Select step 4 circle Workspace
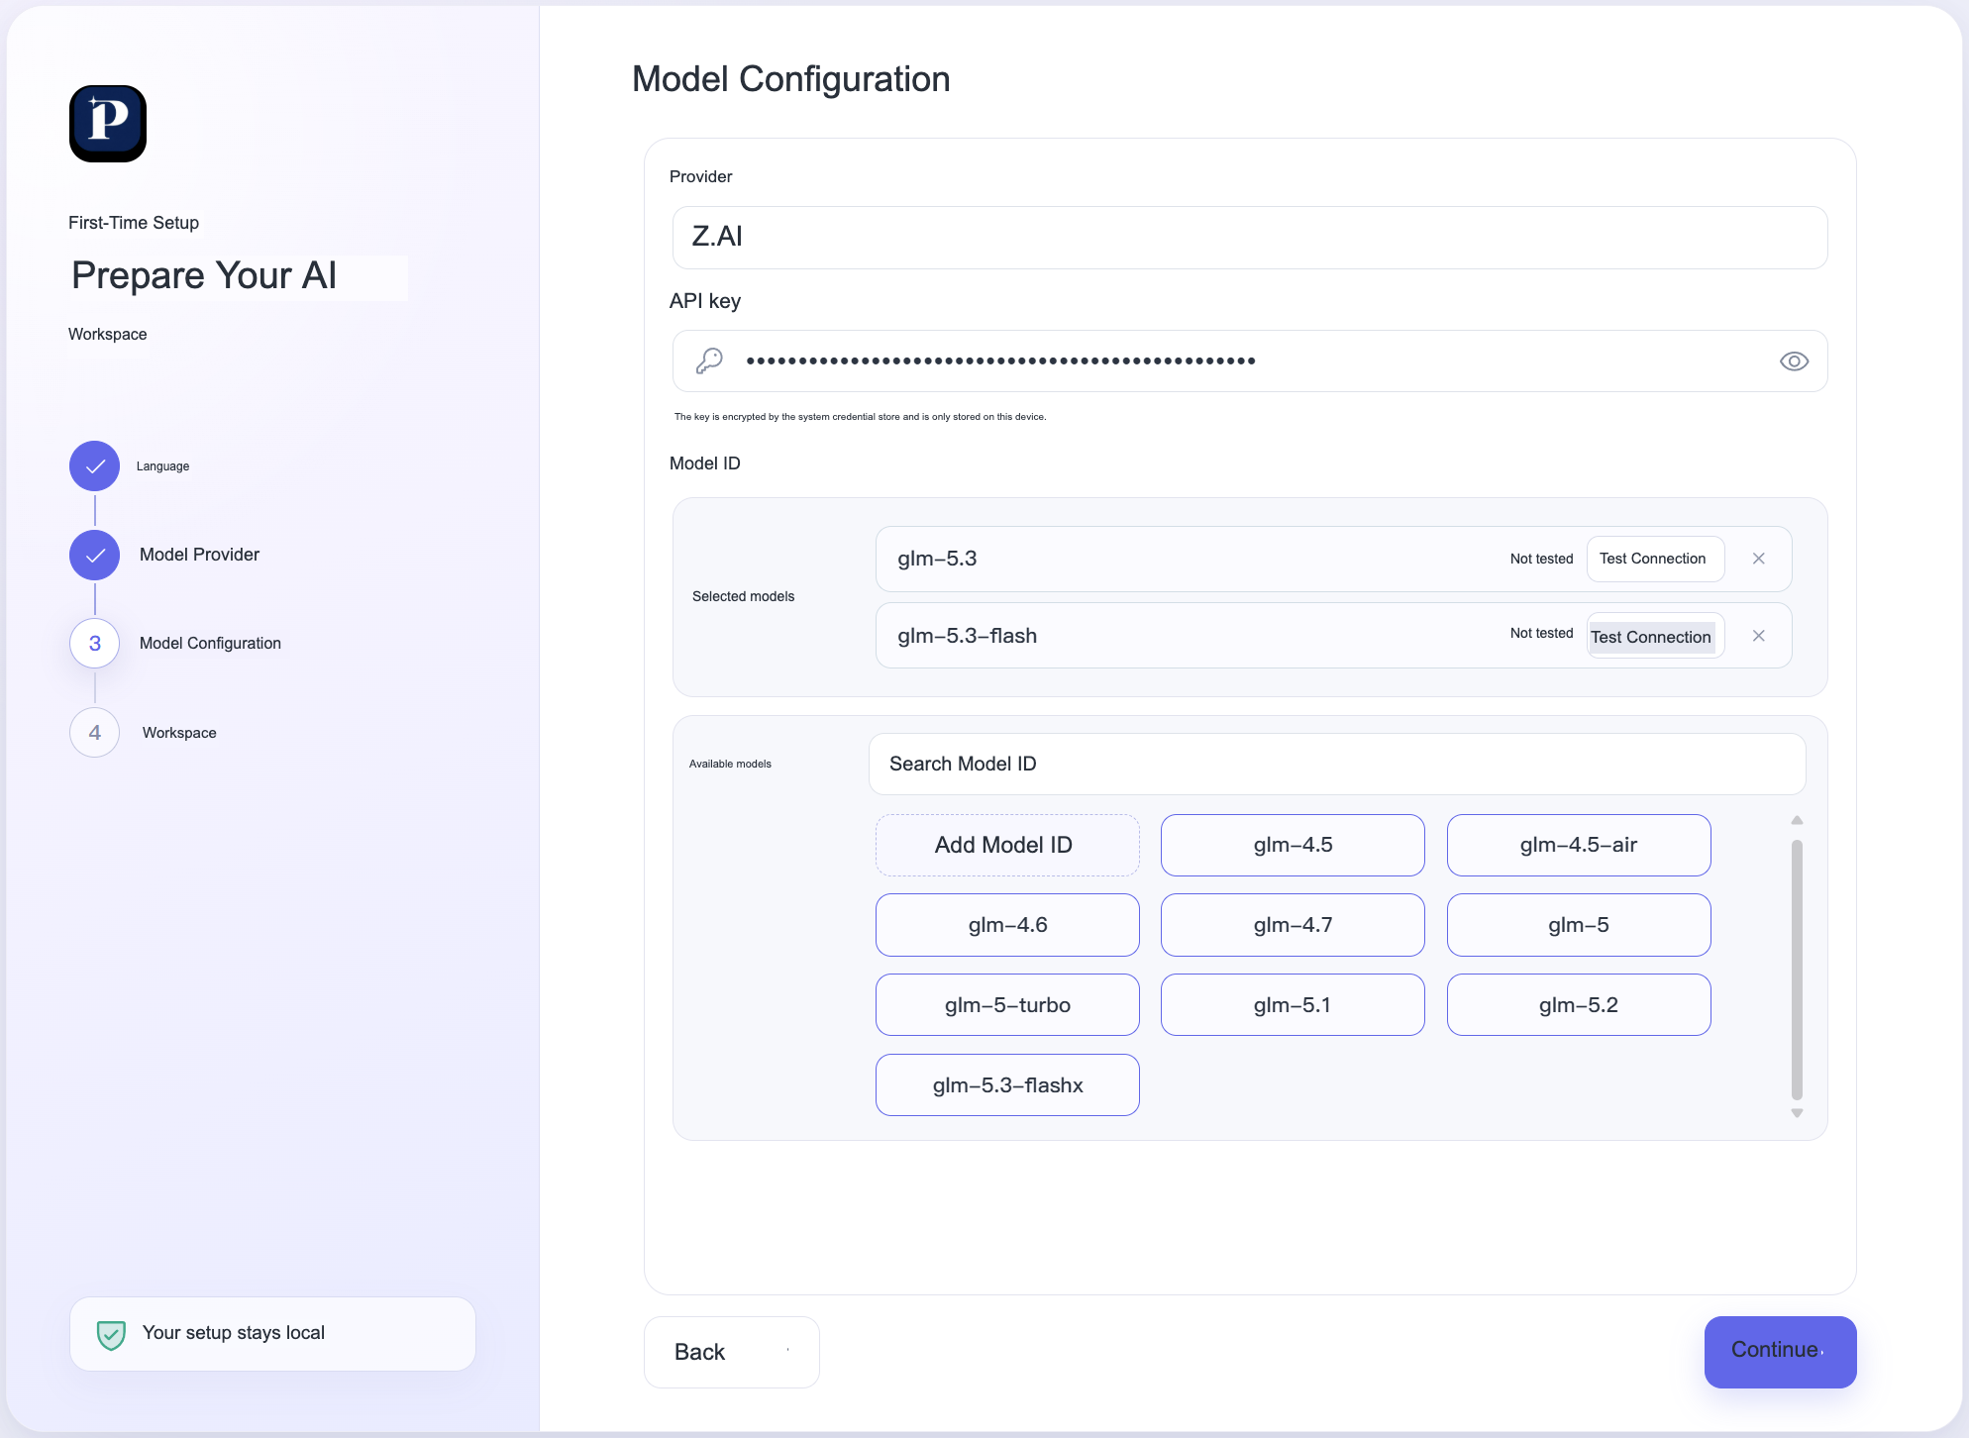This screenshot has width=1969, height=1438. pos(95,733)
